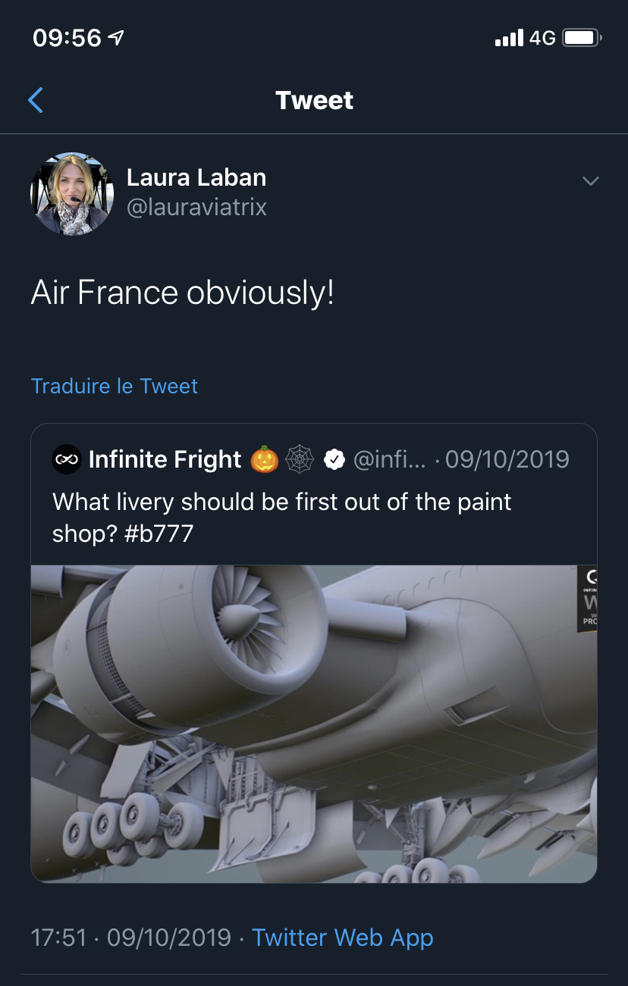
Task: Open the gray 777 engine render image
Action: [313, 724]
